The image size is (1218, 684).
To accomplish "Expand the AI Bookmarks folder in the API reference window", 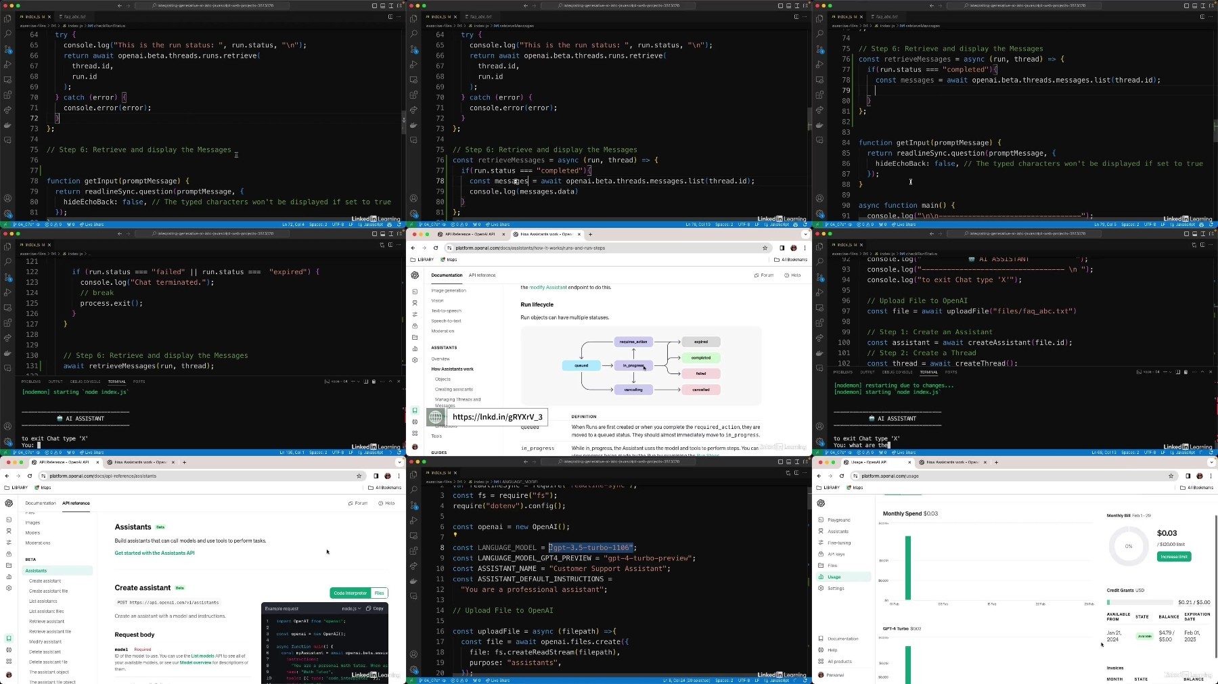I will [384, 487].
